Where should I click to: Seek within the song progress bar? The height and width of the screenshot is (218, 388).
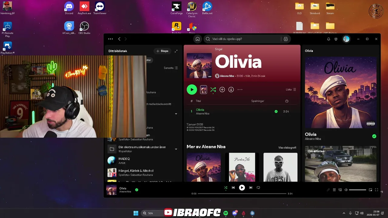(242, 193)
